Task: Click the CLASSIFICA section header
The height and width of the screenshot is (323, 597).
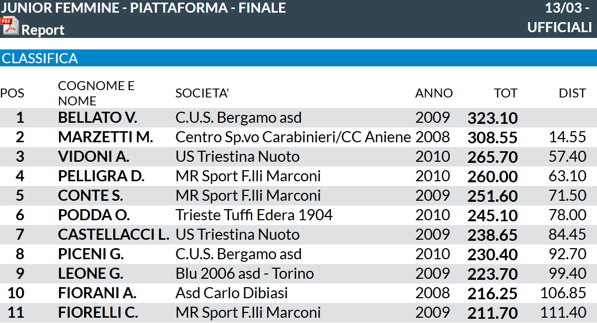Action: click(x=40, y=58)
